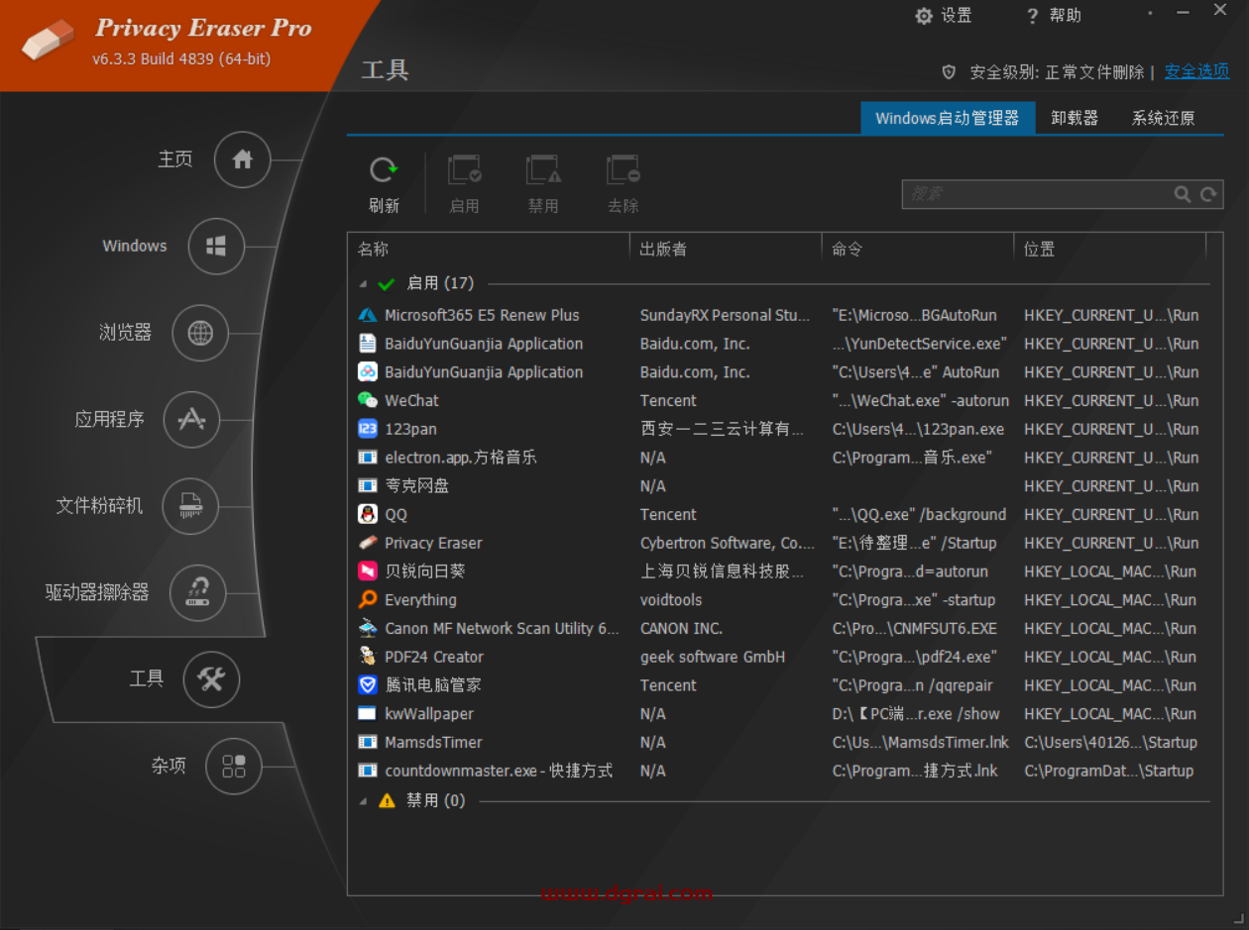This screenshot has height=930, width=1249.
Task: Sort by the 出版者 column header
Action: 726,249
